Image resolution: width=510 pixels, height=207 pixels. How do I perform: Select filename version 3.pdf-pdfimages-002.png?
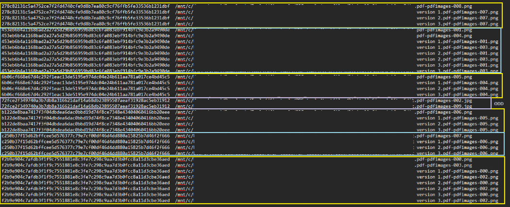[x=457, y=200]
